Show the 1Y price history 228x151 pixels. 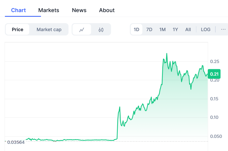(175, 29)
